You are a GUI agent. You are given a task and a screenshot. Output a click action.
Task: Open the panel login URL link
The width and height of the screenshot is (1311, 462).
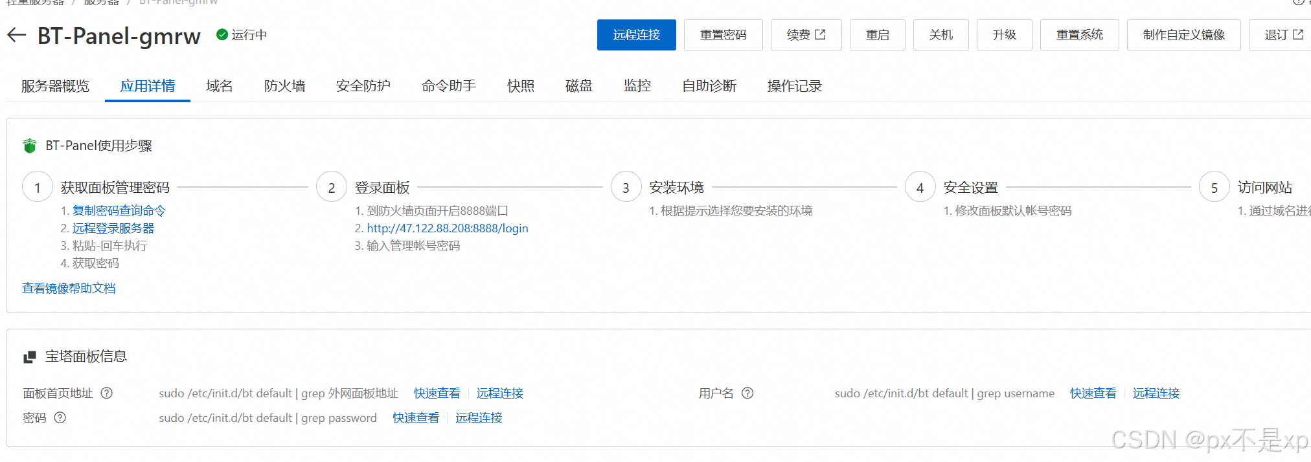447,228
